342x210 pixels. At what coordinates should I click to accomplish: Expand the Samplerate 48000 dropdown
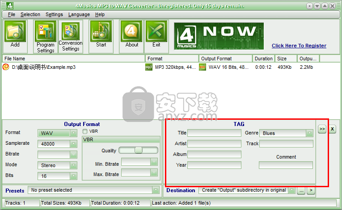coord(73,144)
